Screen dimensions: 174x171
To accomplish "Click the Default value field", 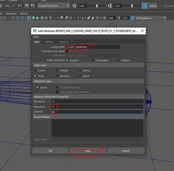I will (x=97, y=112).
